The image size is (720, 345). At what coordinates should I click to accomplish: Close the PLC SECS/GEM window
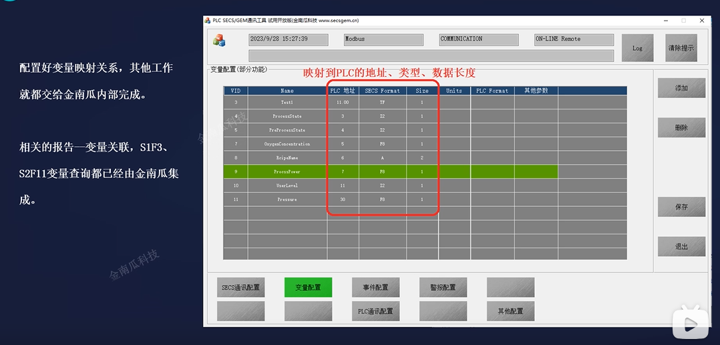701,21
